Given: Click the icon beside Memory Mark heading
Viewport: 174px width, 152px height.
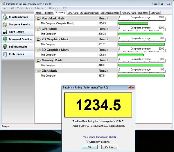Looking at the screenshot, I should click(x=39, y=60).
